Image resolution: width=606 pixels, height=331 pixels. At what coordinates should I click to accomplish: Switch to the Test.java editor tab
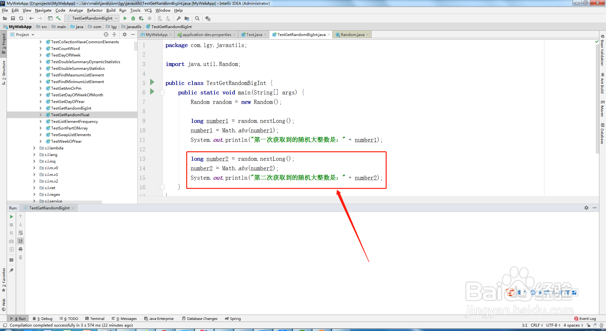click(254, 34)
